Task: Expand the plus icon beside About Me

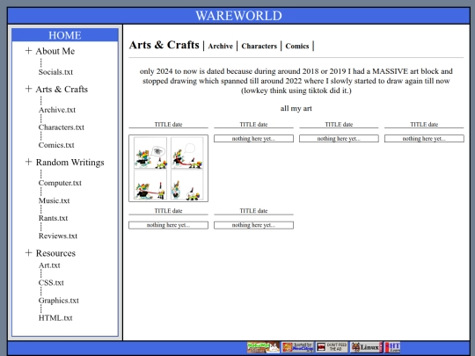Action: coord(28,51)
